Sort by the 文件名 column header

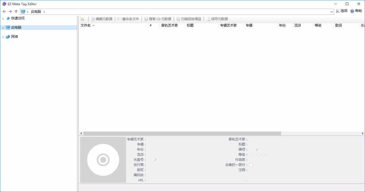pyautogui.click(x=113, y=26)
